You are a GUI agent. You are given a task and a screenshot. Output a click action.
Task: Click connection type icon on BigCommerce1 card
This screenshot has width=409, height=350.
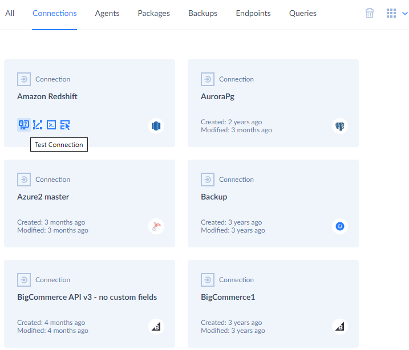click(x=208, y=280)
